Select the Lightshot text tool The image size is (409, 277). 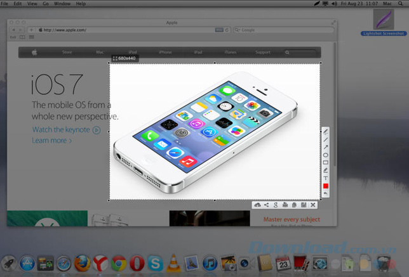(x=326, y=178)
